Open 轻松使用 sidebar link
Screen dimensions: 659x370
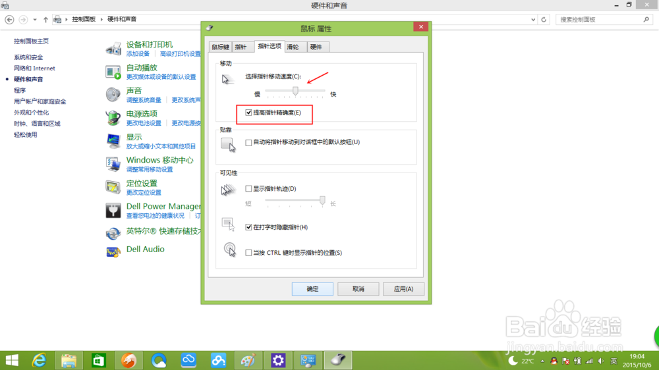tap(25, 134)
